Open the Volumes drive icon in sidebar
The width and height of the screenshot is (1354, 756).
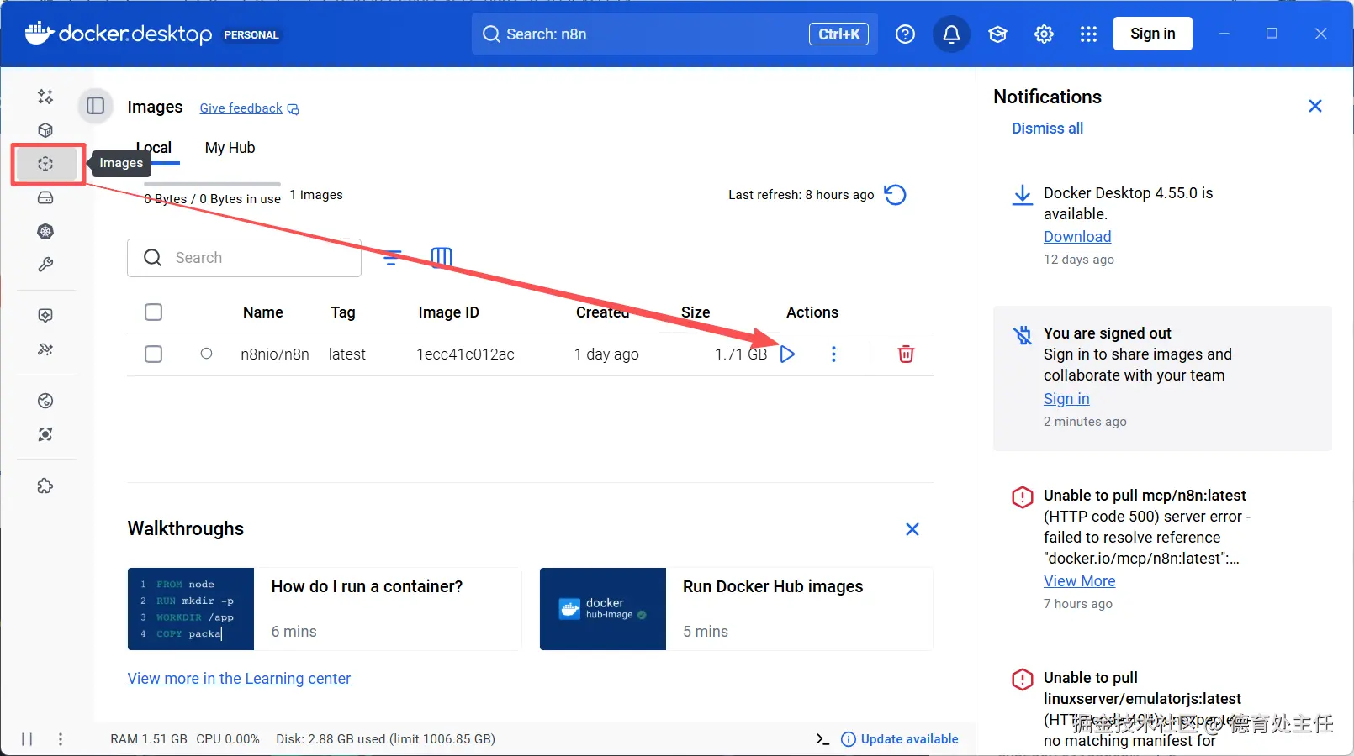(x=45, y=197)
